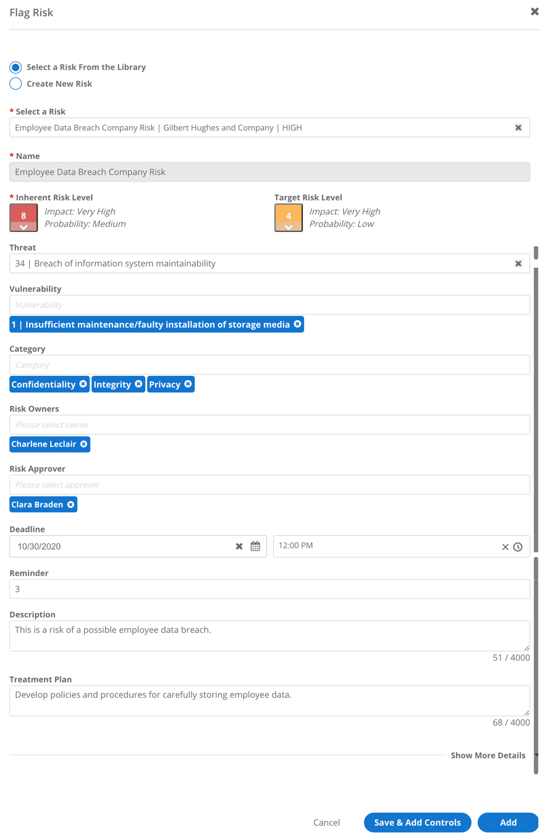This screenshot has width=547, height=840.
Task: Remove risk approver Clara Braden
Action: pos(71,504)
